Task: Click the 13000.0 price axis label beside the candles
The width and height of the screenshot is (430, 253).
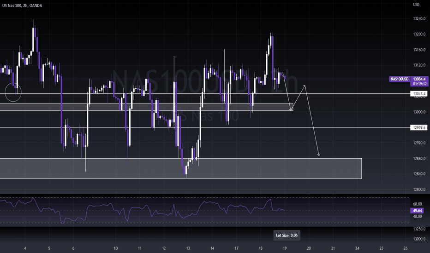Action: pyautogui.click(x=419, y=112)
